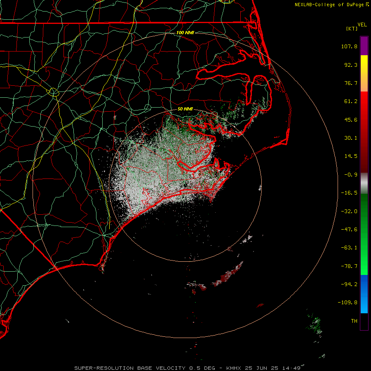Click the blue segment of the color bar
The height and width of the screenshot is (371, 371).
pyautogui.click(x=364, y=294)
